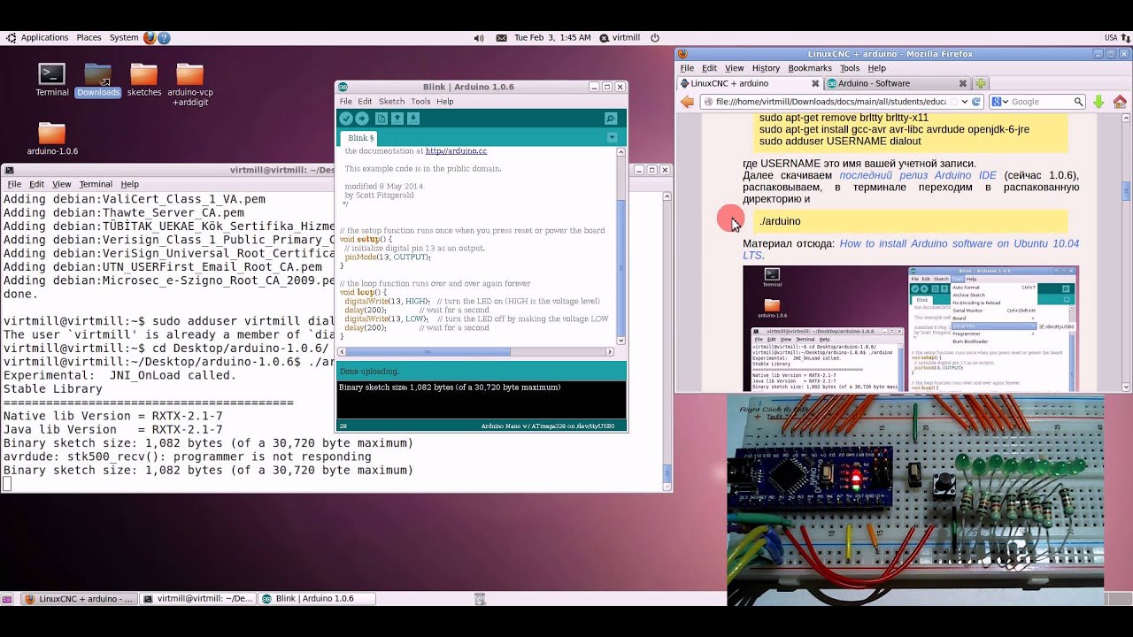Image resolution: width=1133 pixels, height=637 pixels.
Task: Open the Arduino Tools menu
Action: 420,102
